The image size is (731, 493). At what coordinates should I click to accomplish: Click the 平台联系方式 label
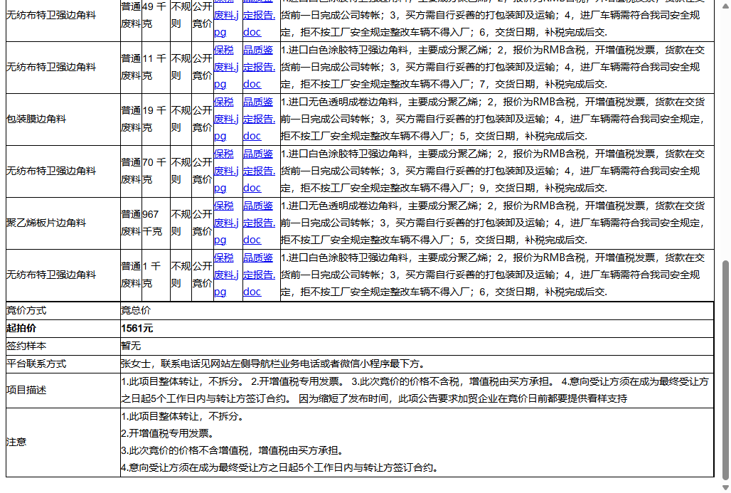pos(36,364)
